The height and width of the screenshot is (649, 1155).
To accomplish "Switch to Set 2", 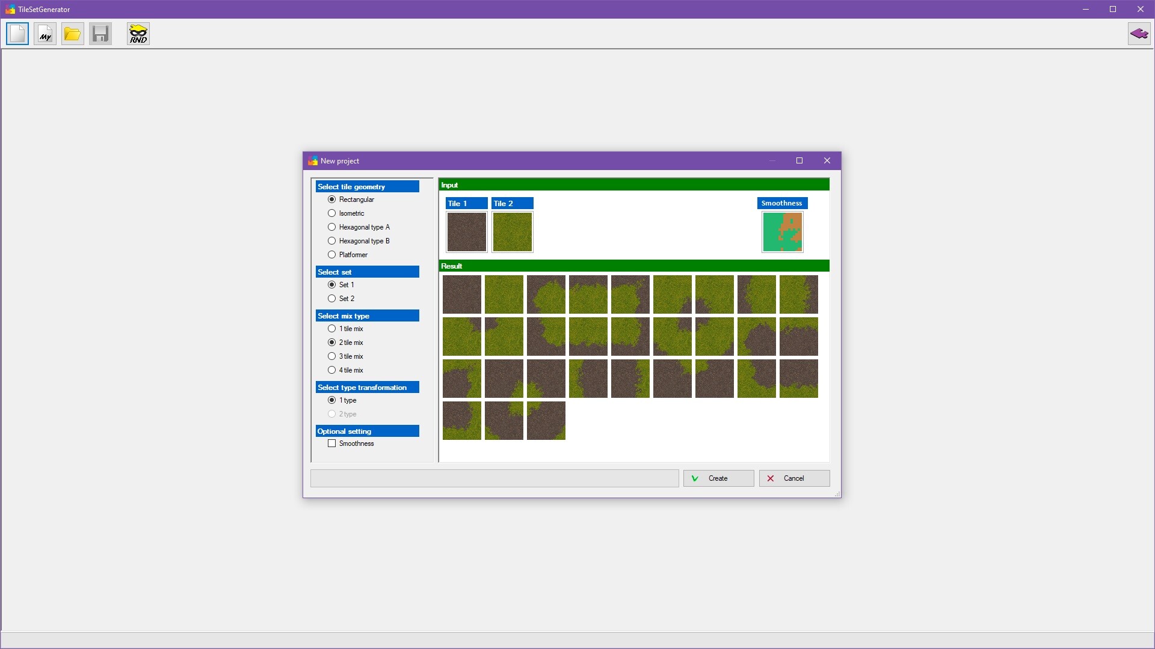I will tap(332, 299).
